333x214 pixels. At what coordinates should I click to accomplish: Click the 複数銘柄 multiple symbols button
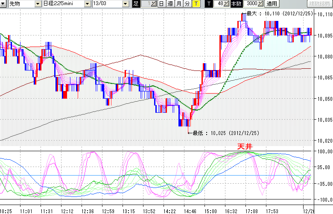point(319,4)
